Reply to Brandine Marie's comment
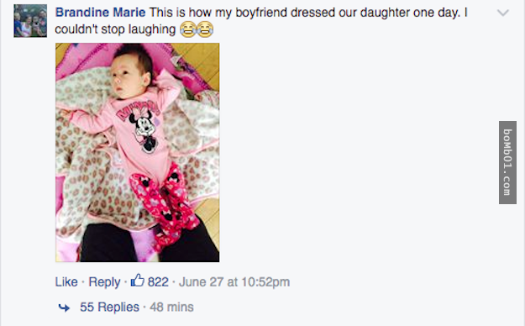This screenshot has height=326, width=525. (x=104, y=282)
